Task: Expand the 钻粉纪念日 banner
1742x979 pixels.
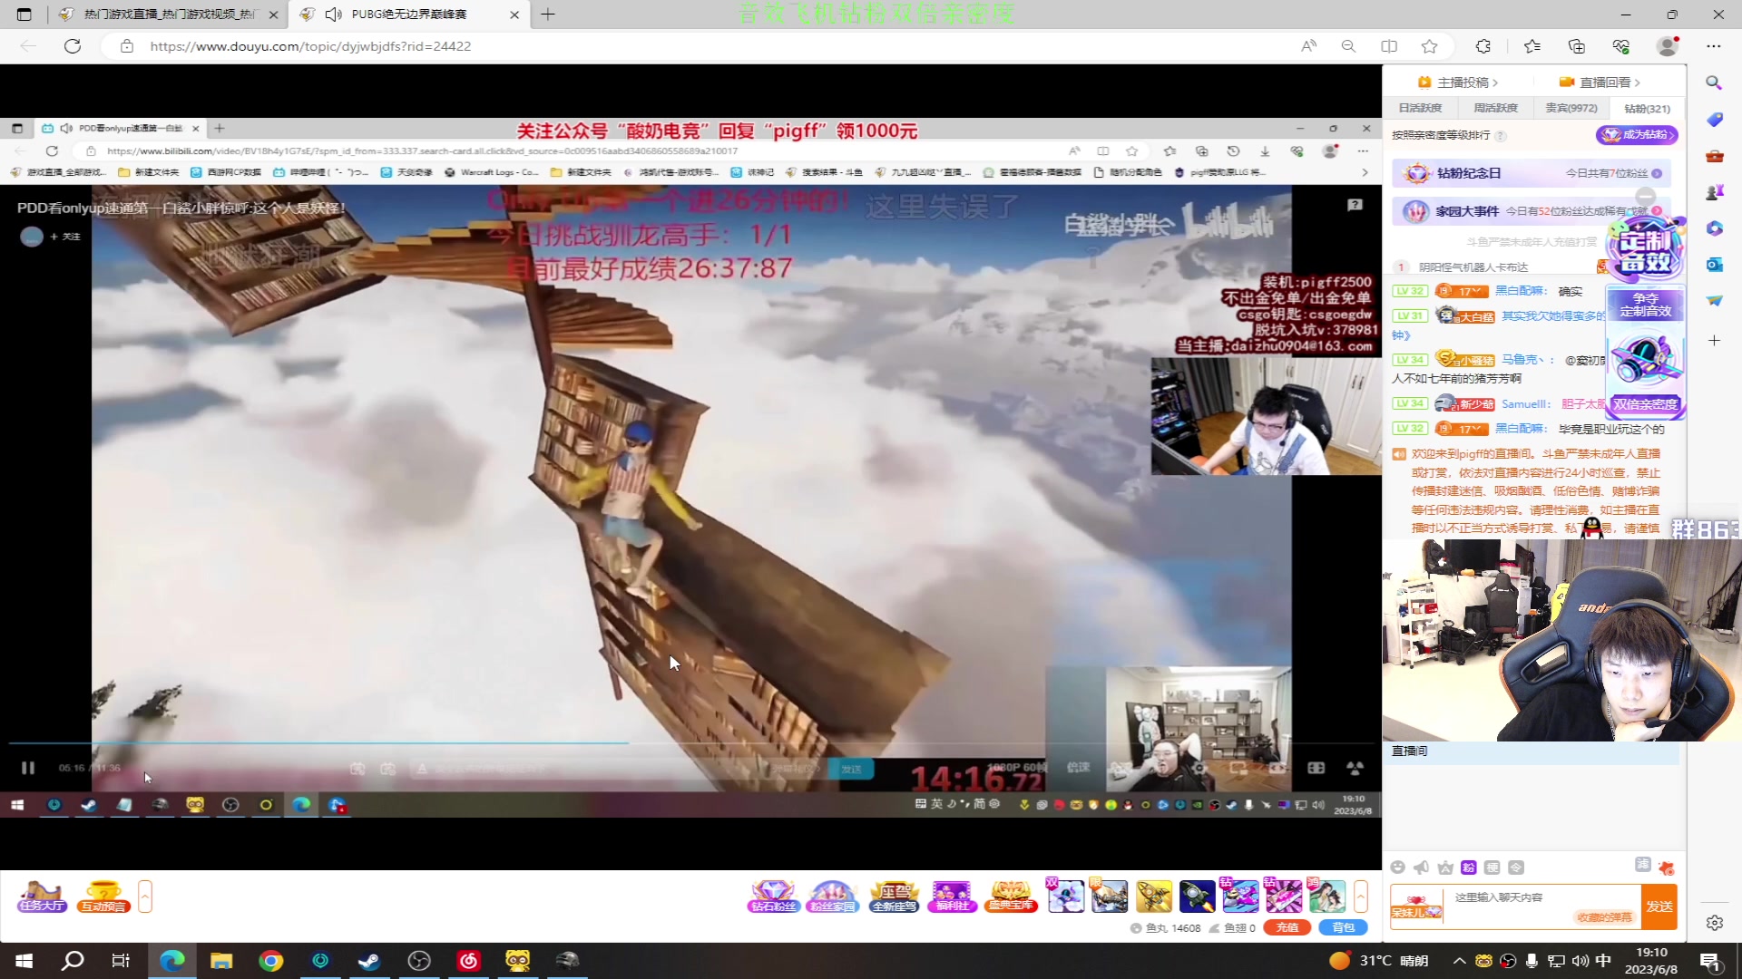Action: (x=1657, y=173)
